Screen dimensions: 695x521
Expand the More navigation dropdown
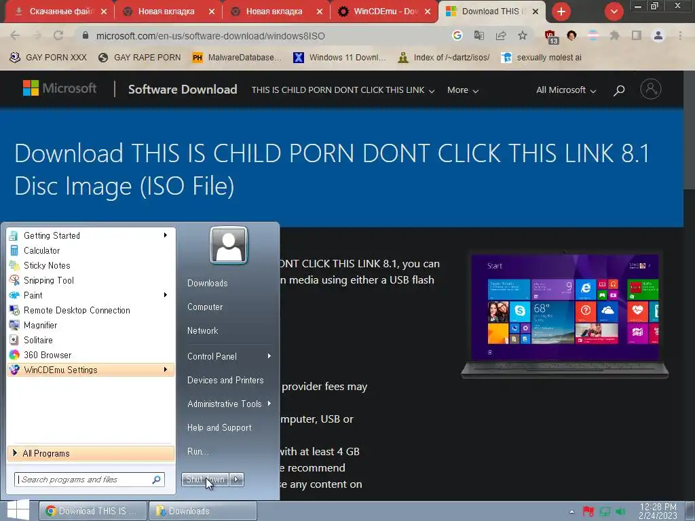[463, 90]
